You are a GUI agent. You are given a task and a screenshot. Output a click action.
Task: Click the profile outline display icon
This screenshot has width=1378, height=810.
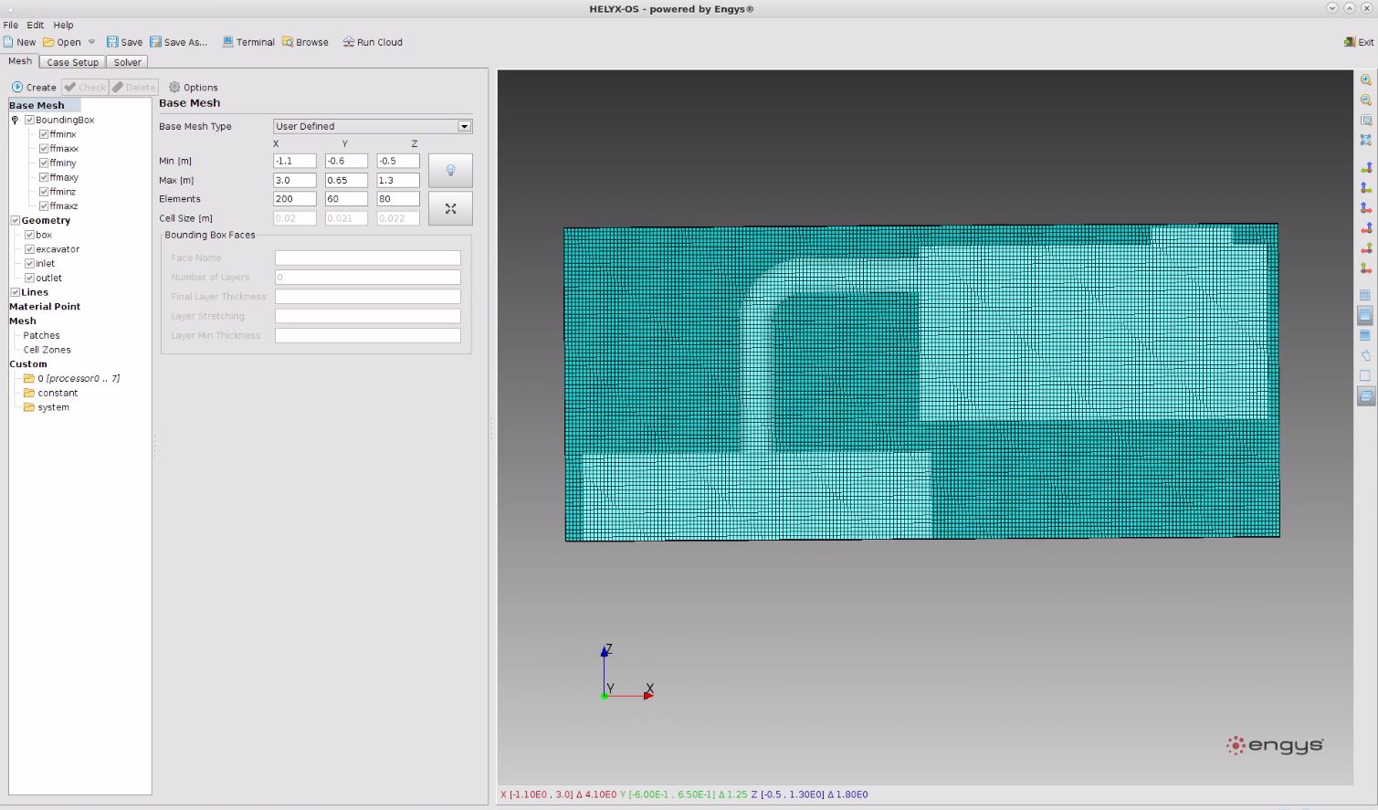click(x=1366, y=355)
